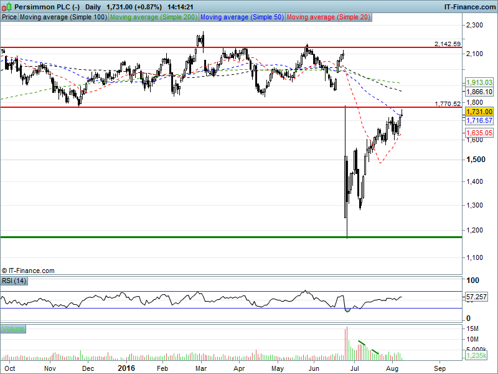Click the 15M volume axis label
Viewport: 498px width, 374px height.
tap(472, 328)
